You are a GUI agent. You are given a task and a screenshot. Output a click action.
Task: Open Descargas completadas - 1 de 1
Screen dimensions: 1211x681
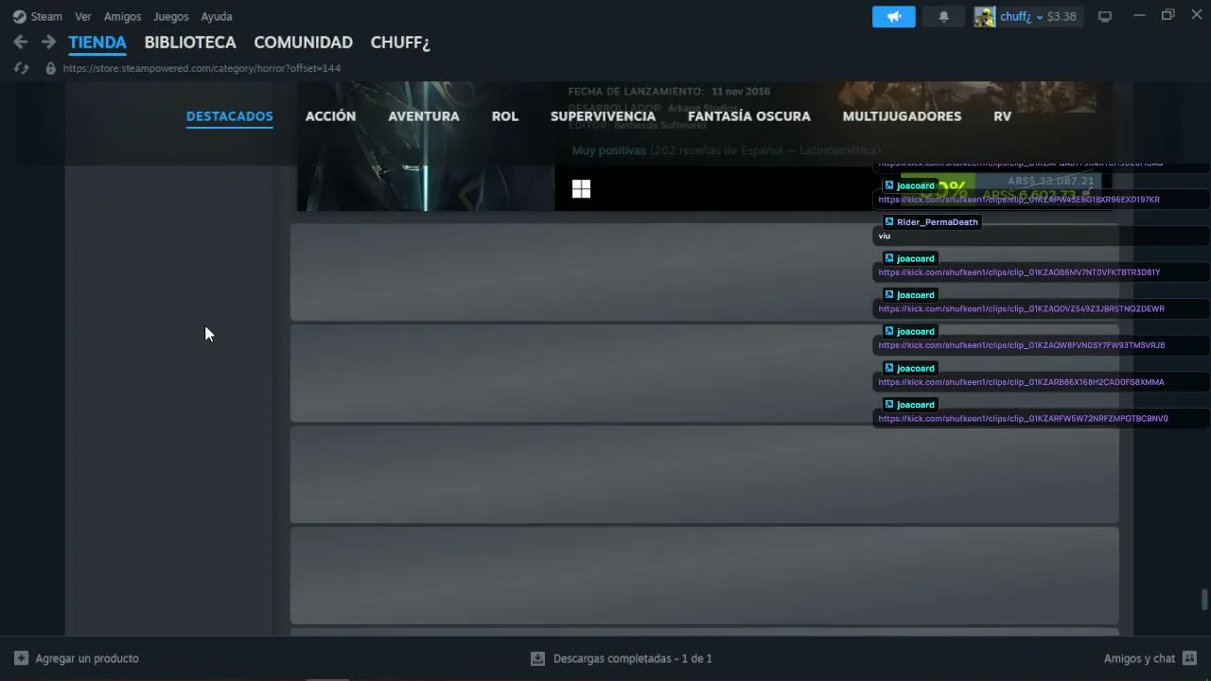click(633, 658)
